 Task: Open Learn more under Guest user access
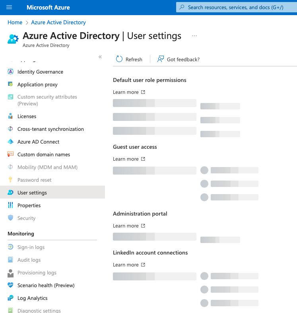tap(129, 159)
